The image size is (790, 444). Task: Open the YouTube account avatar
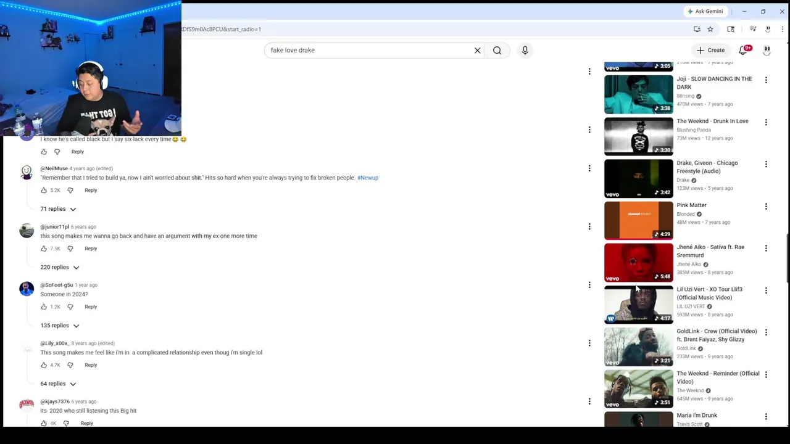point(767,51)
